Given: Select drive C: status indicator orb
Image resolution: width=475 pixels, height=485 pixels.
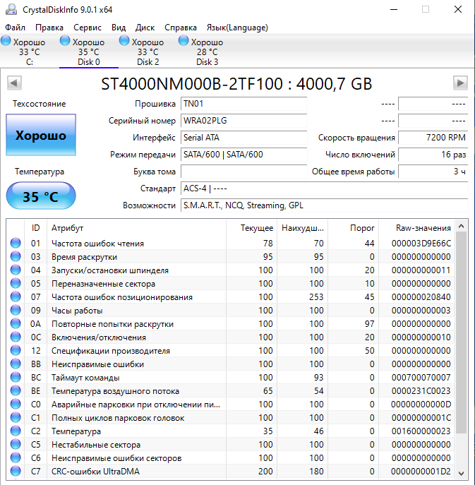Looking at the screenshot, I should coord(6,40).
